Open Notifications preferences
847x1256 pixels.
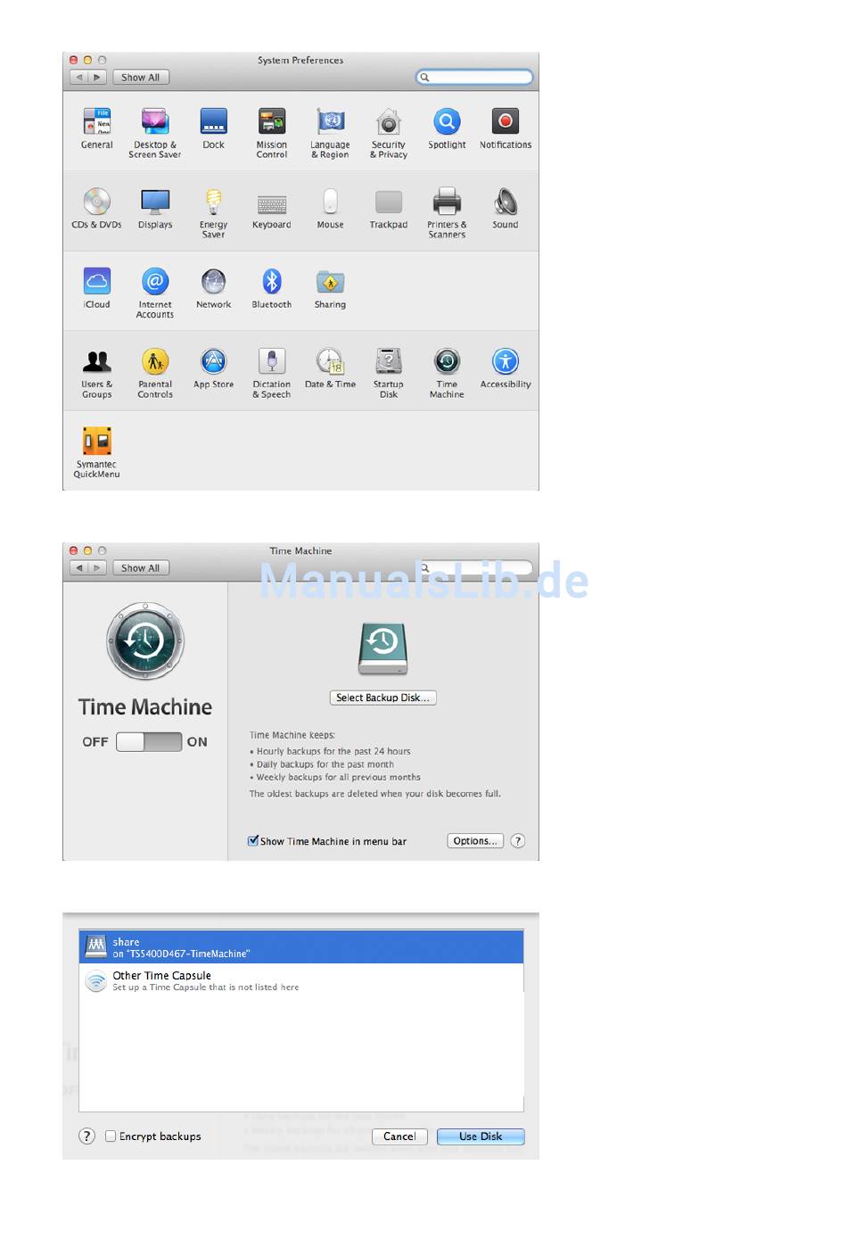tap(506, 128)
